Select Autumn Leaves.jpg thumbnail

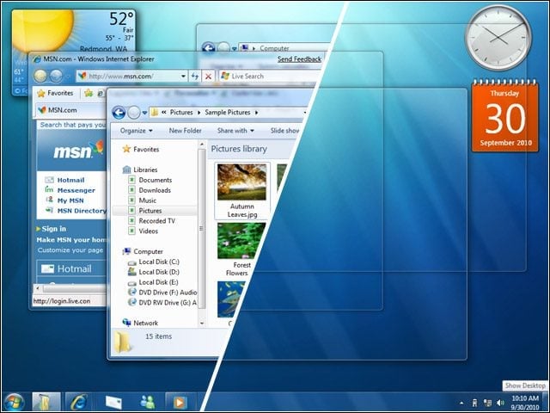pyautogui.click(x=242, y=191)
